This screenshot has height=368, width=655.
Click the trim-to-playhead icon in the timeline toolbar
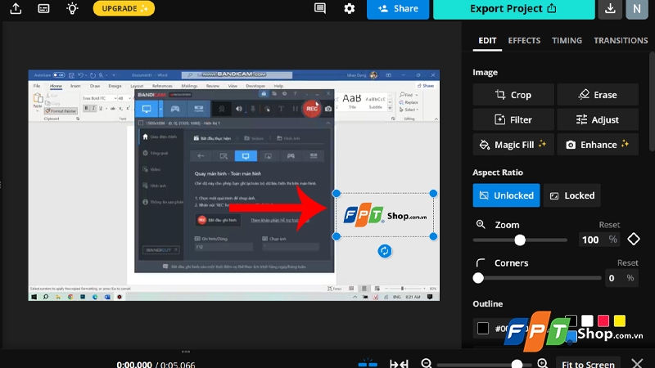coord(399,364)
